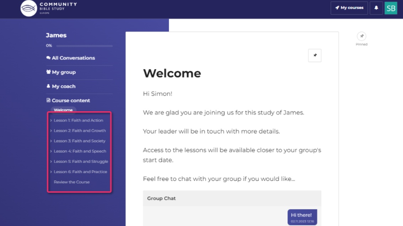Open Lesson 5: Faith and Struggle link

[81, 162]
